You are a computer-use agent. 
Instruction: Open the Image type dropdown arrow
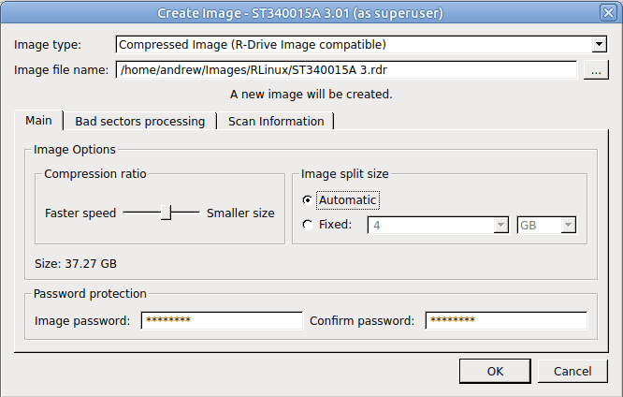pos(599,45)
